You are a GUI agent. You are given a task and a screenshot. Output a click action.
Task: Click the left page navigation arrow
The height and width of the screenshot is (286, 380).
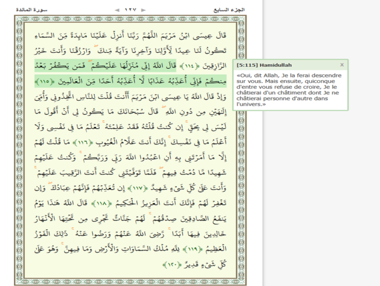[117, 10]
